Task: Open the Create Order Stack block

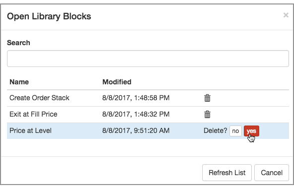Action: point(39,98)
